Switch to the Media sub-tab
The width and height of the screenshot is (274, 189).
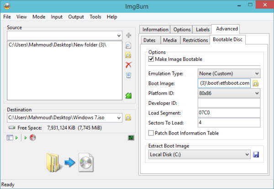170,40
